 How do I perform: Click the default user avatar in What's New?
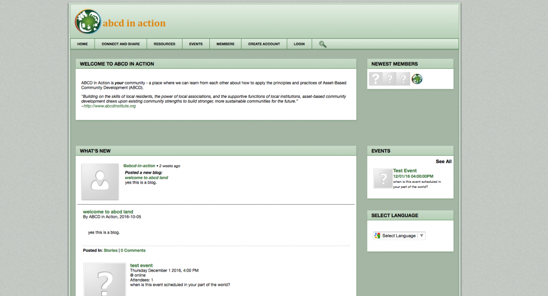pyautogui.click(x=100, y=182)
